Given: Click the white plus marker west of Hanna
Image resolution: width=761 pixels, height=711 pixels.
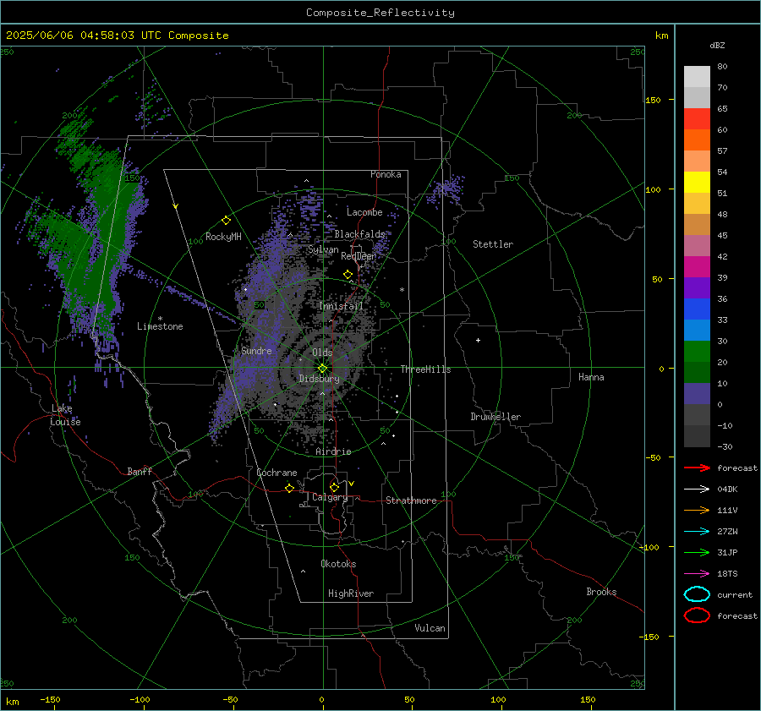Looking at the screenshot, I should pyautogui.click(x=478, y=340).
